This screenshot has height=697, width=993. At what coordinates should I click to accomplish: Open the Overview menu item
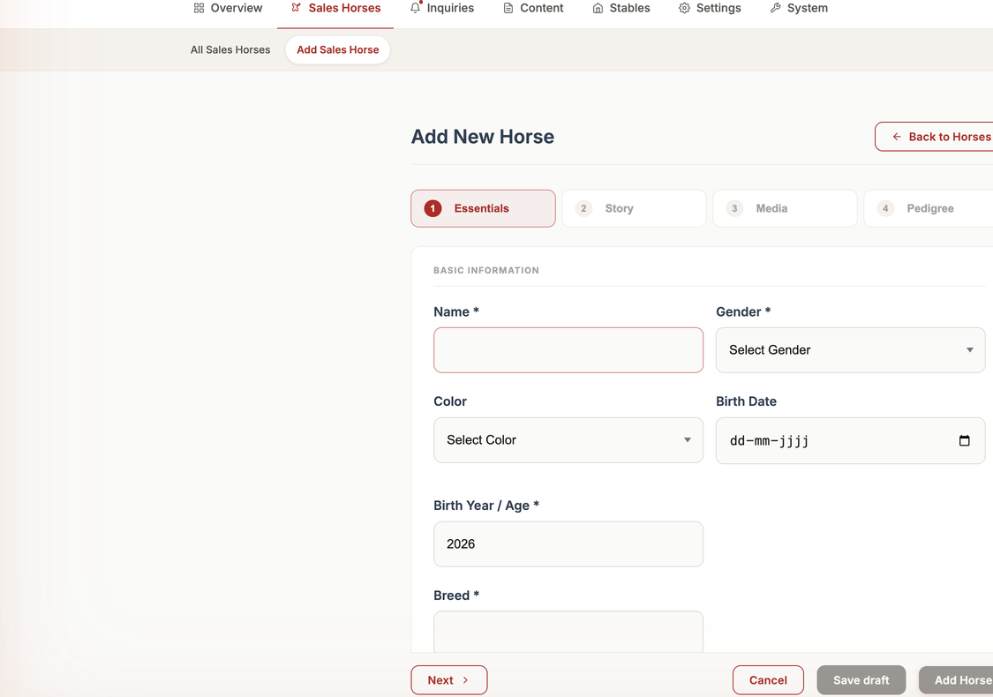pos(228,8)
